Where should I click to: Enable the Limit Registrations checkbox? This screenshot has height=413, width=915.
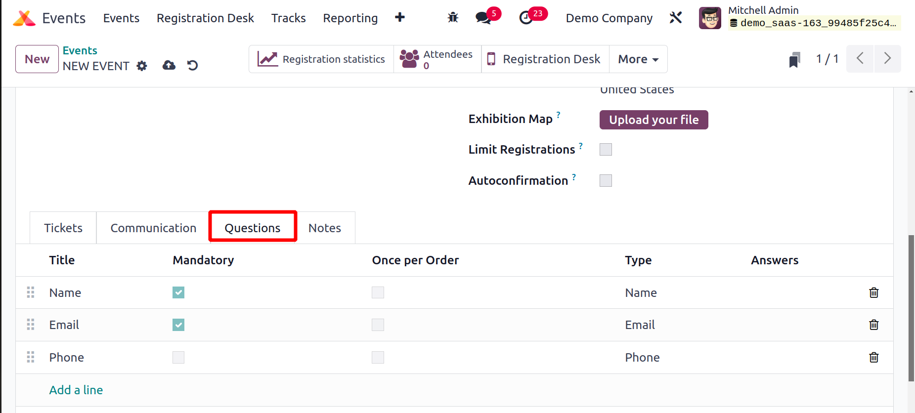(606, 149)
